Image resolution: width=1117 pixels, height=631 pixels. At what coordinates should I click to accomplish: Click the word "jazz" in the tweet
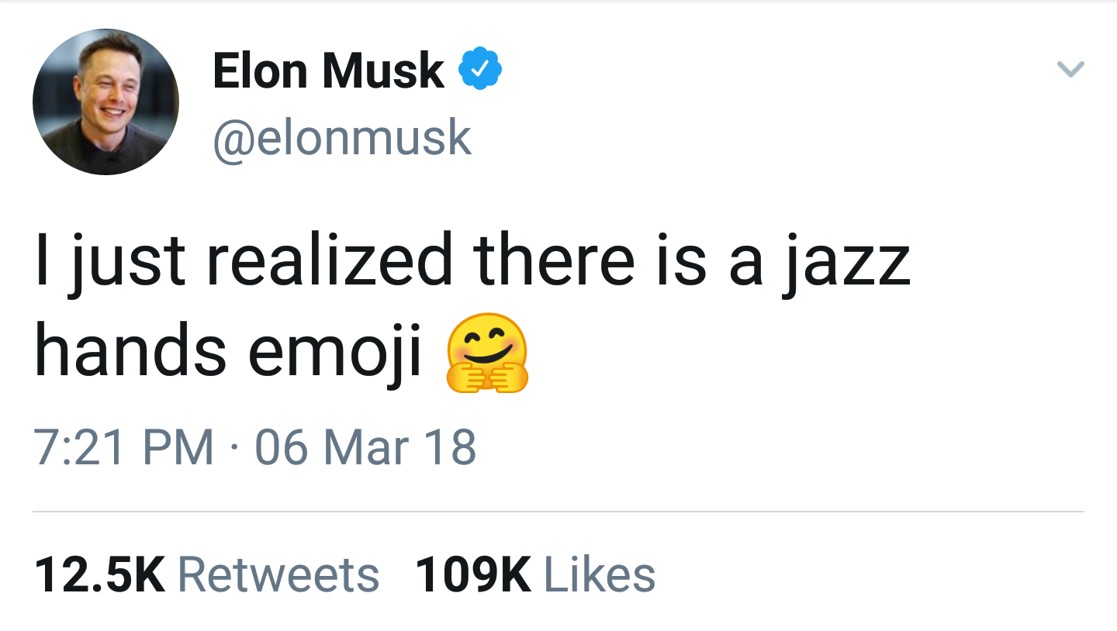(x=846, y=260)
